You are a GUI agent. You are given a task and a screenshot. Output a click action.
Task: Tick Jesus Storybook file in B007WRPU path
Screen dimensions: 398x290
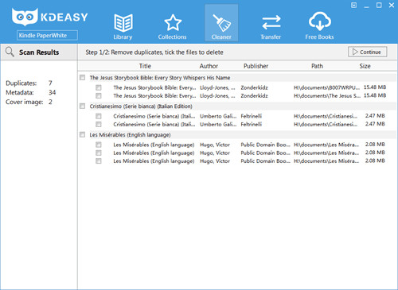(x=99, y=87)
